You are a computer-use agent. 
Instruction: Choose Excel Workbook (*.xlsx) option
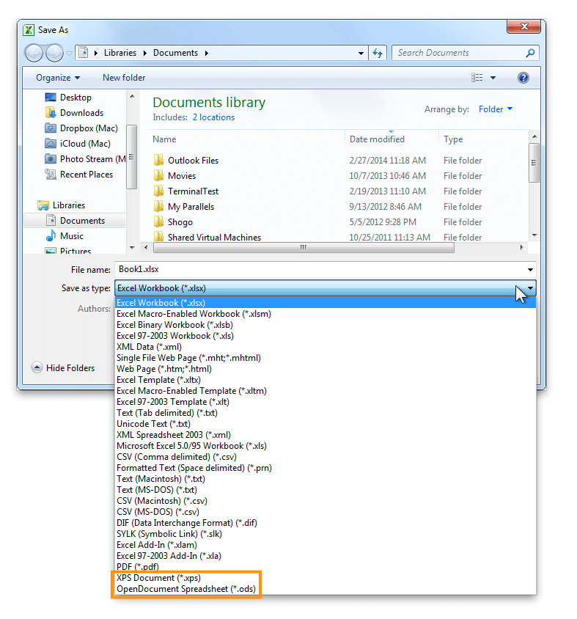326,303
